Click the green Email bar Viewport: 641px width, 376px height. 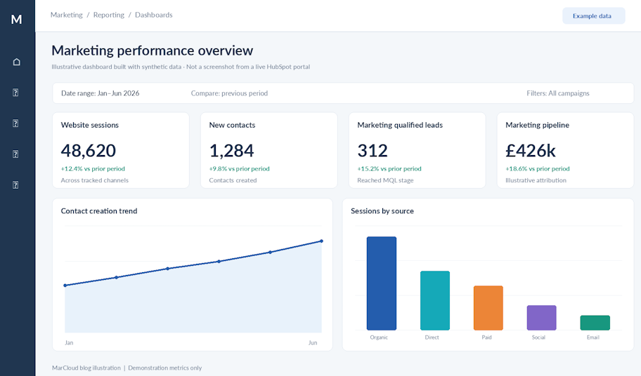[595, 323]
